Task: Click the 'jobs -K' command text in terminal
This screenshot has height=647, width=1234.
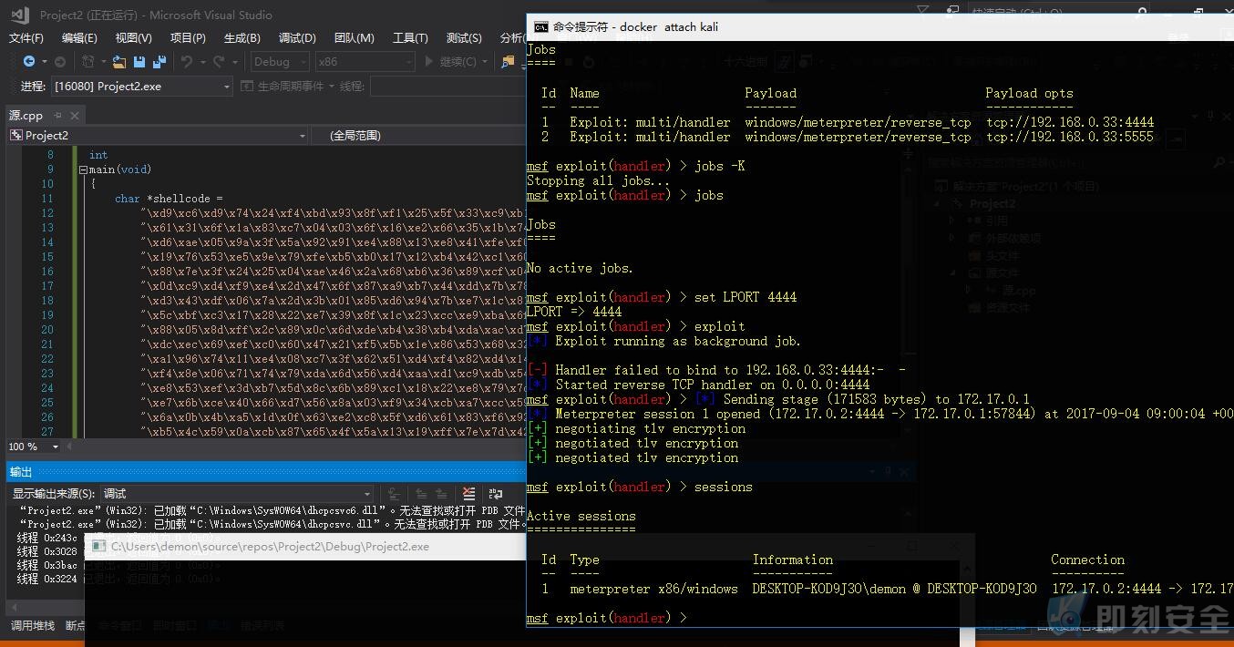Action: (720, 166)
